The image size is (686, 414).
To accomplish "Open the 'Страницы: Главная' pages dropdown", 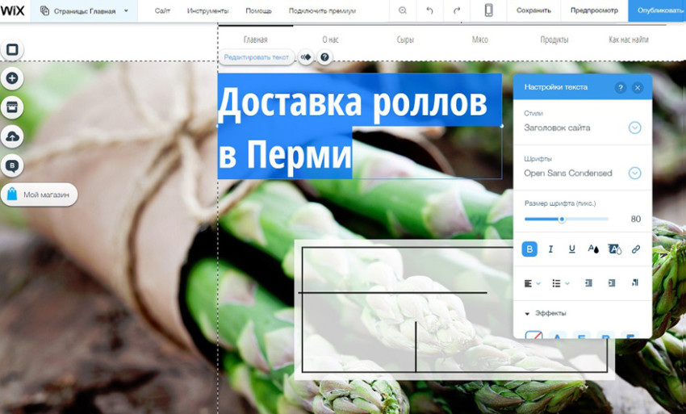I will [83, 11].
